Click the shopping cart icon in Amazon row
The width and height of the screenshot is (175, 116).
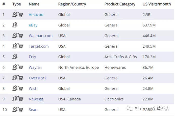tap(20, 14)
